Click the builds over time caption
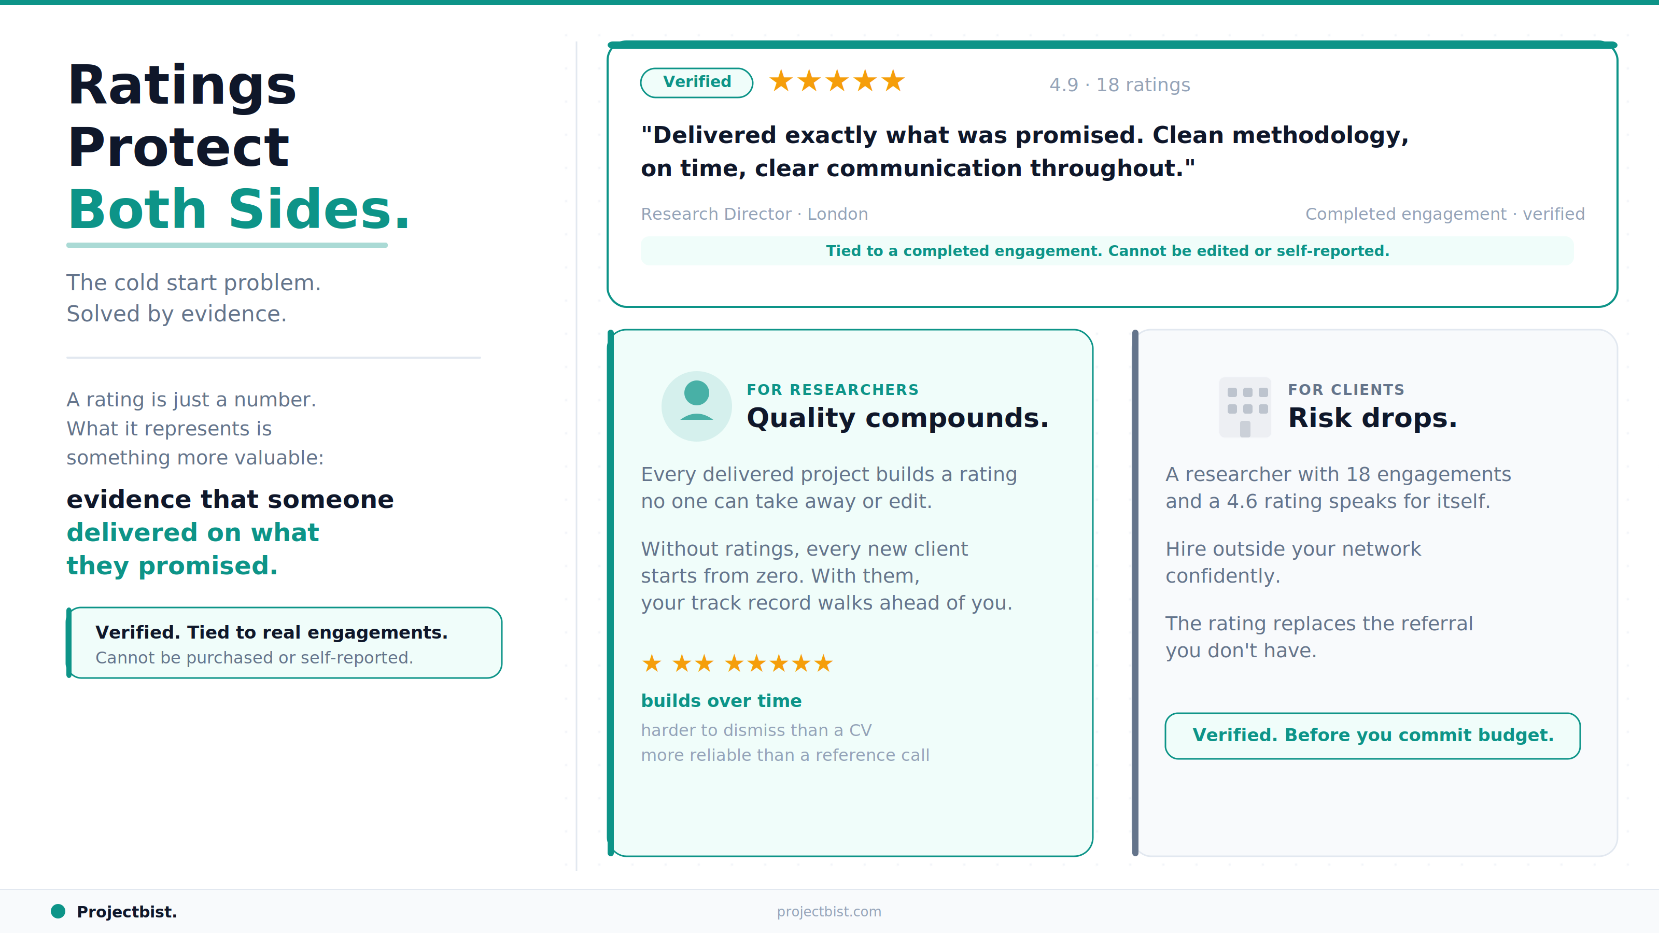The image size is (1659, 933). click(x=721, y=701)
